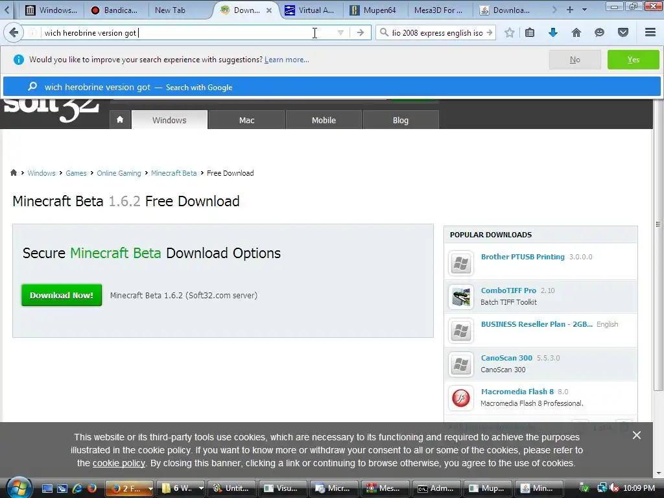
Task: Click the ComboTIFF Pro thumbnail icon
Action: tap(461, 297)
